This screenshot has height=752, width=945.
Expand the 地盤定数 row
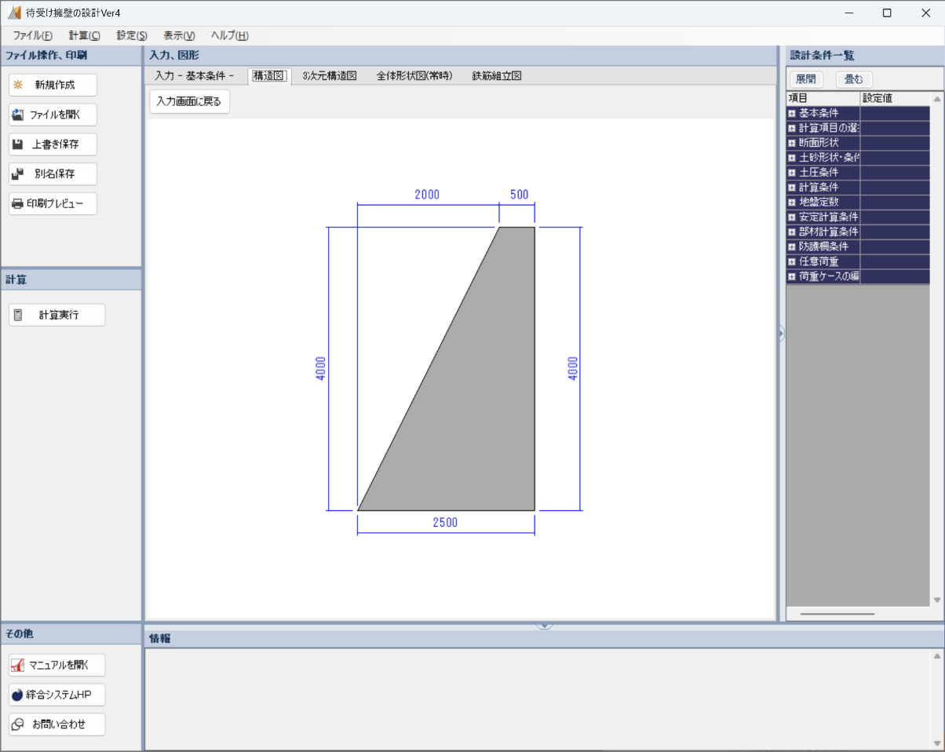pos(792,203)
